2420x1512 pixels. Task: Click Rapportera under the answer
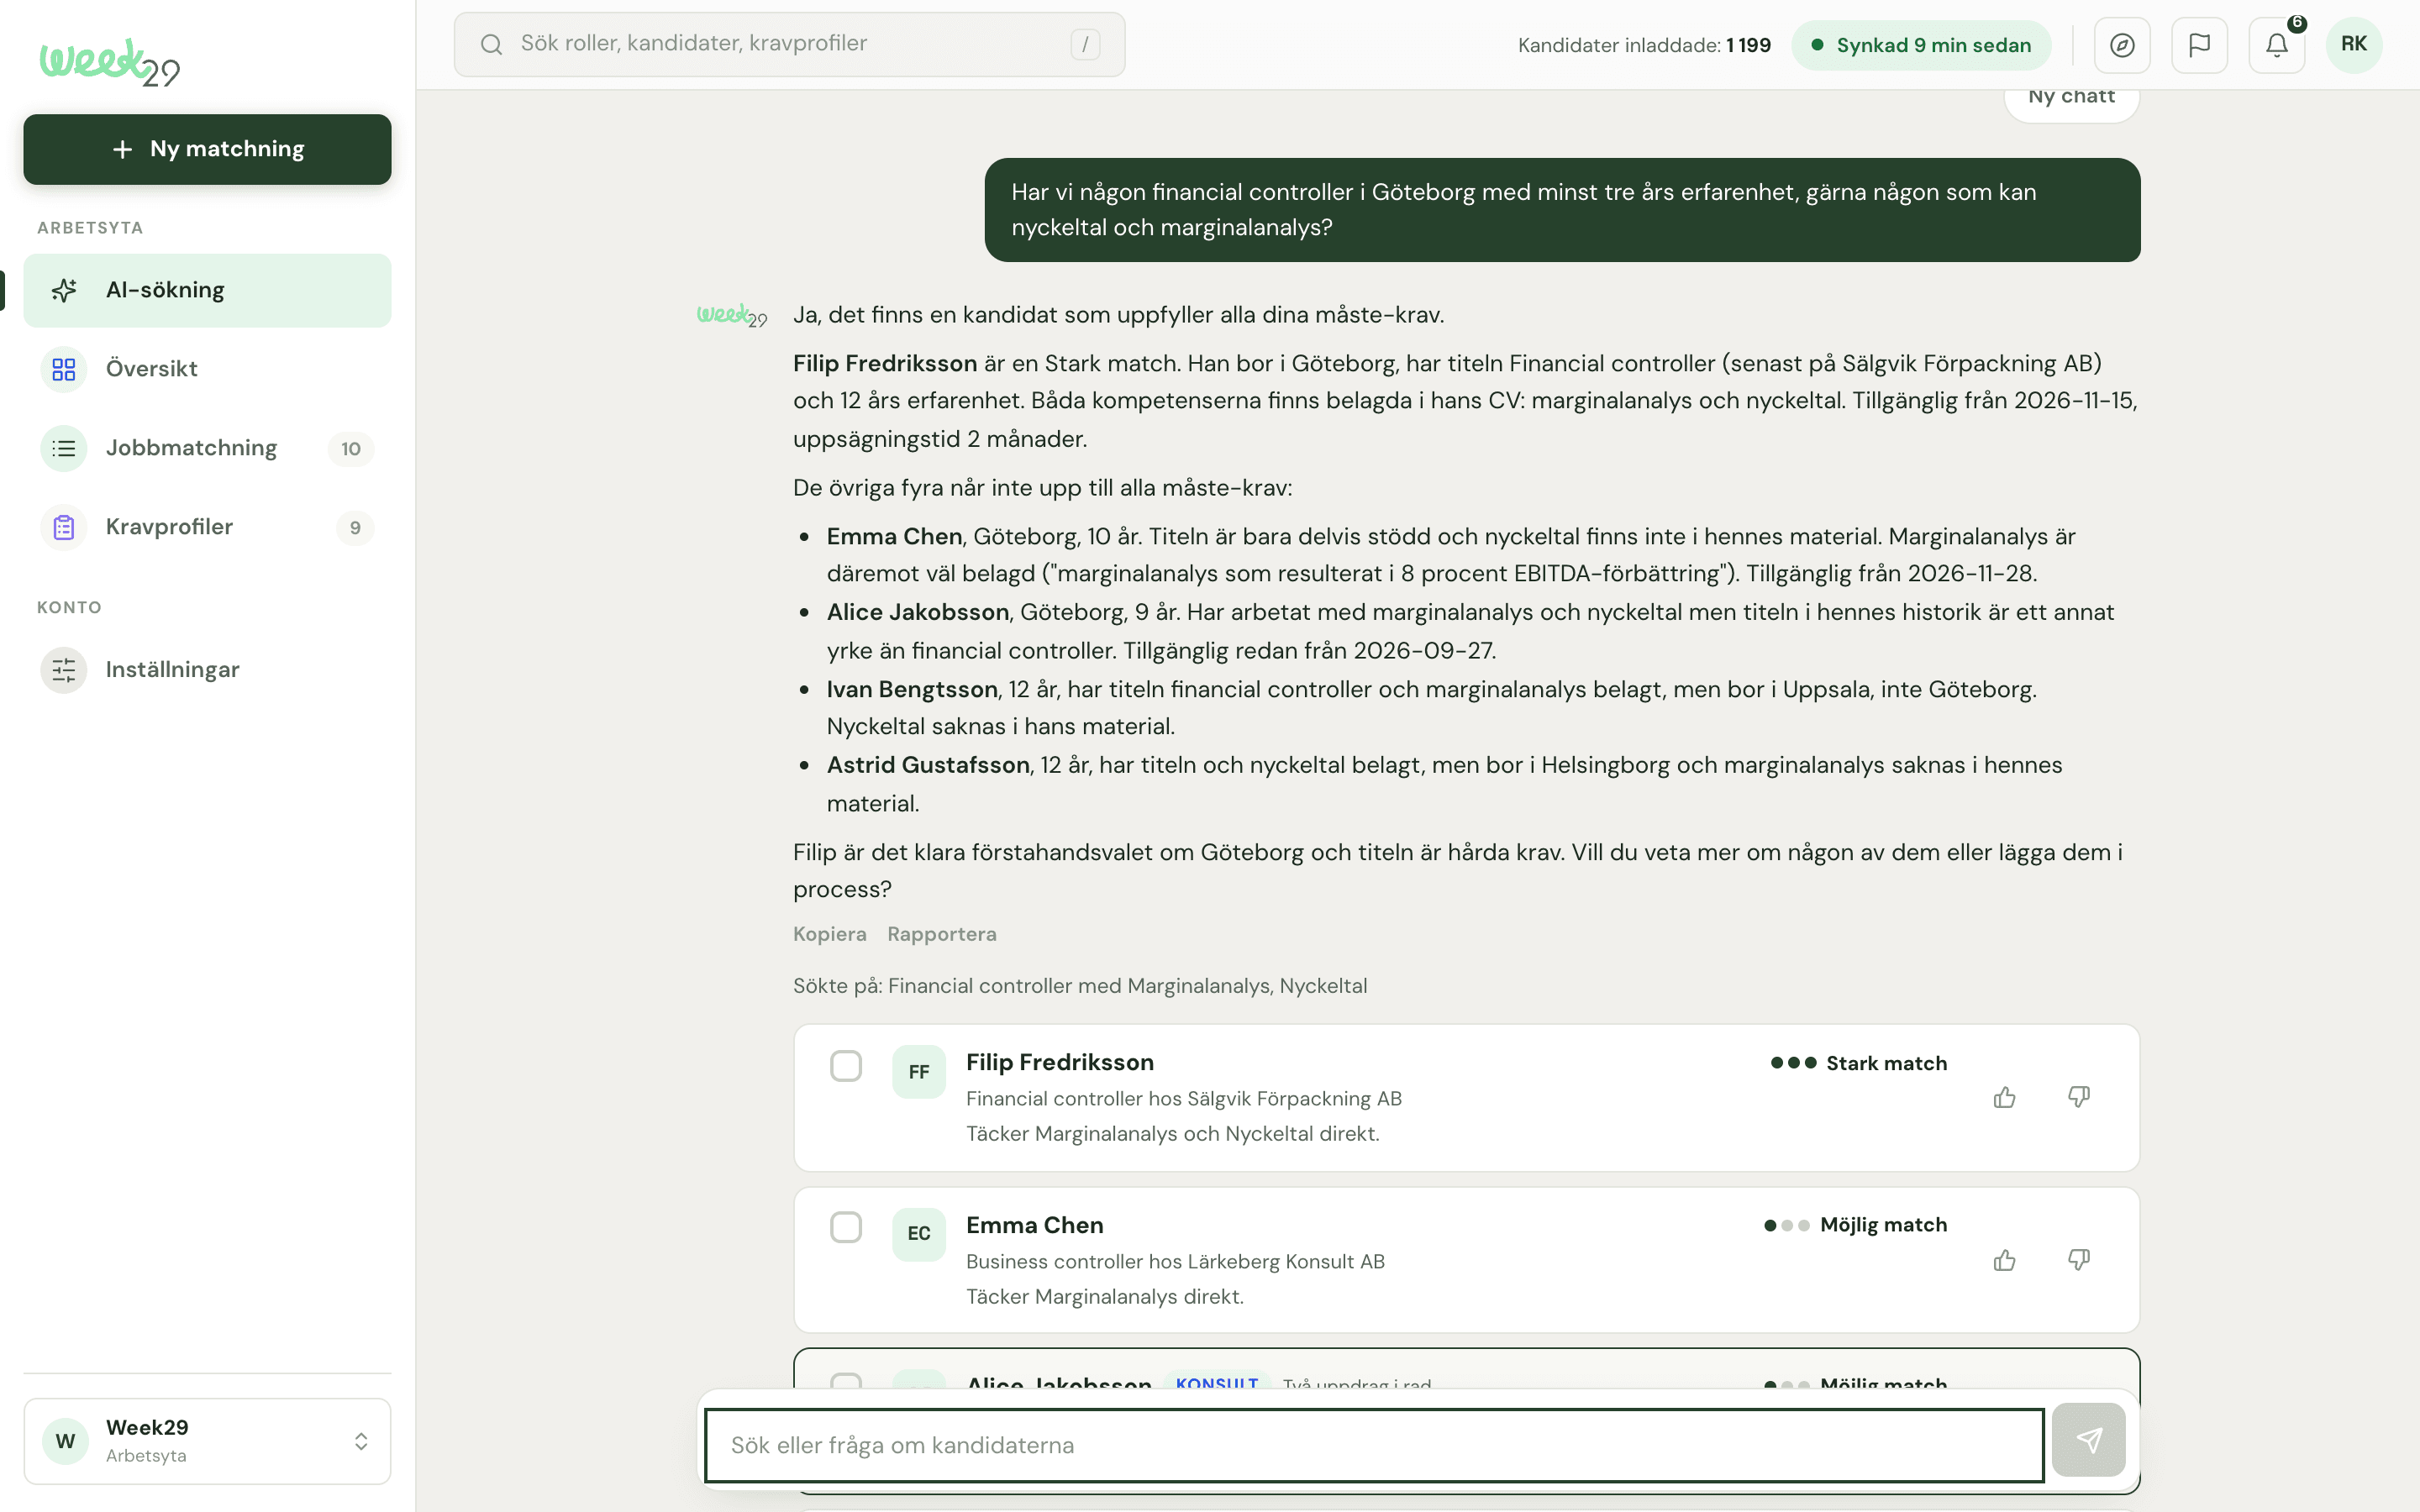[941, 934]
